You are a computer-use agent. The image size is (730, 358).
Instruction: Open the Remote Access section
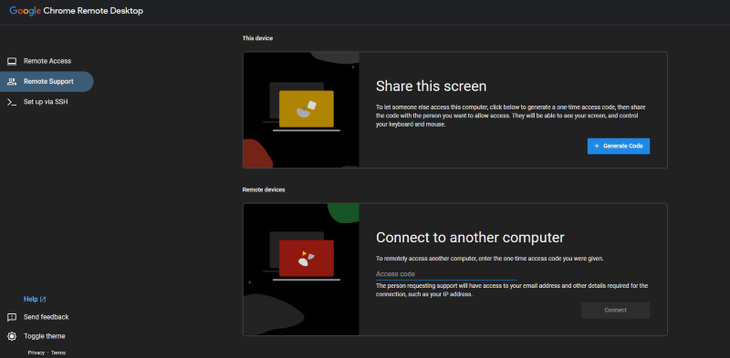click(47, 61)
